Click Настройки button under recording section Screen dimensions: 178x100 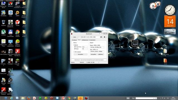(x=80, y=54)
